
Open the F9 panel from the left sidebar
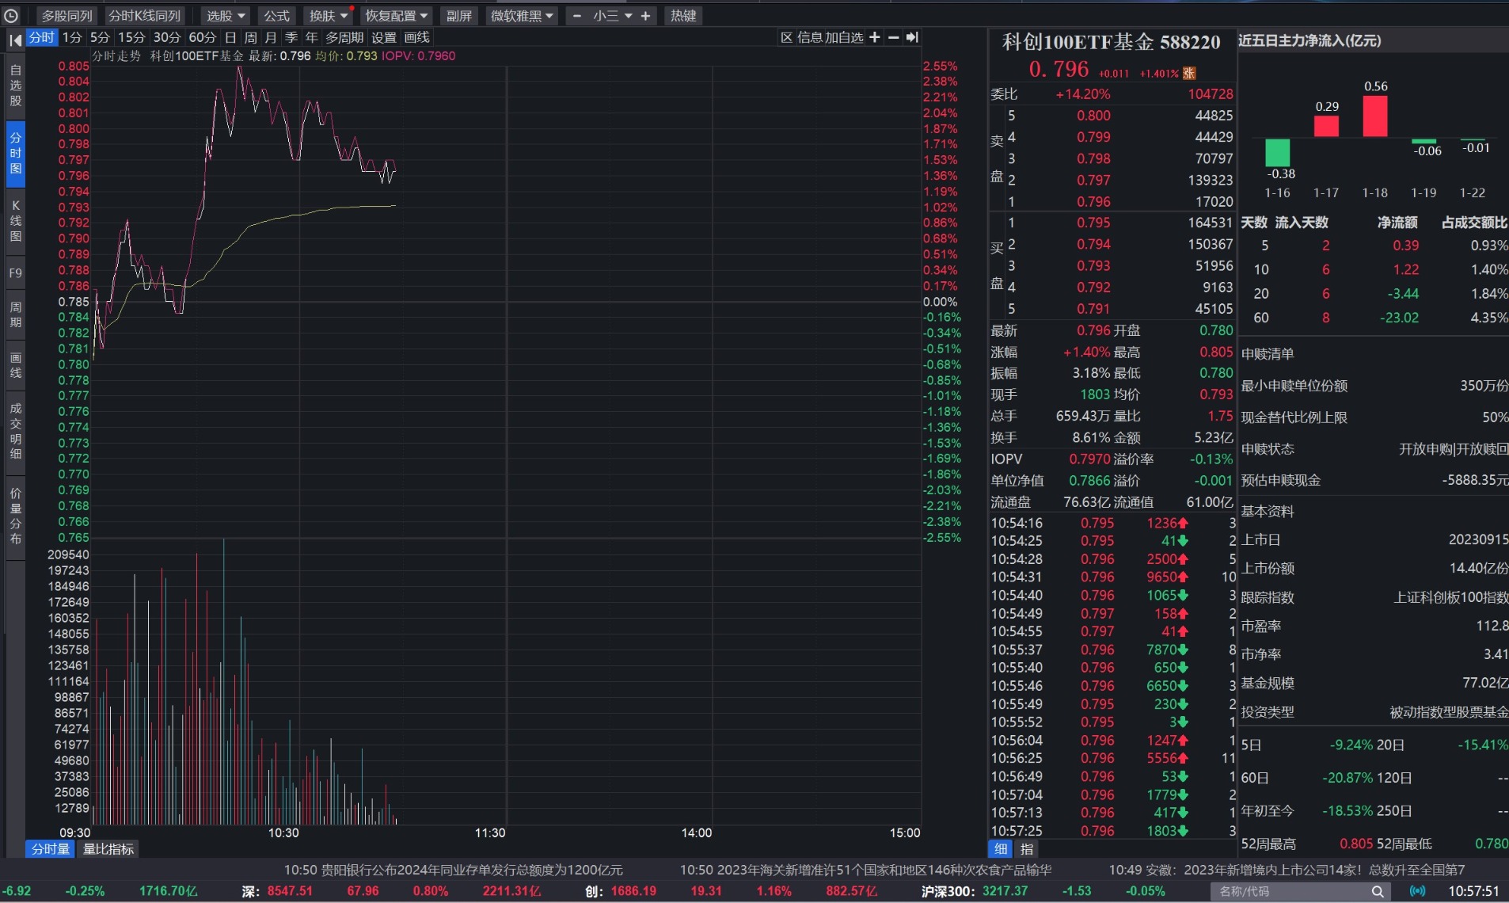tap(13, 272)
